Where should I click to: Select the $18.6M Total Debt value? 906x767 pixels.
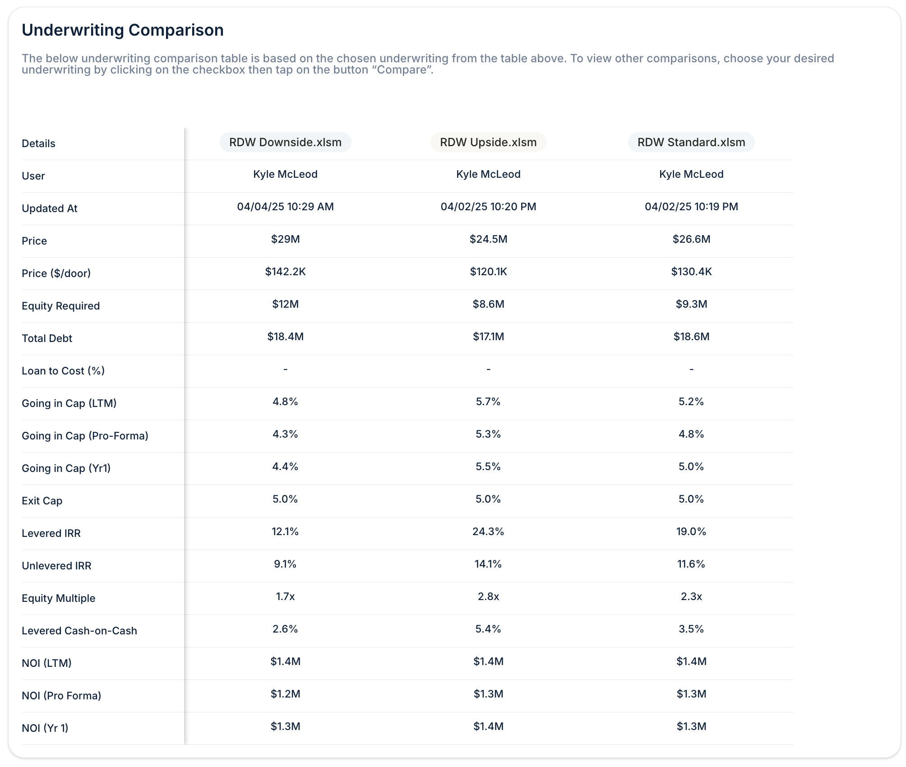pos(691,337)
